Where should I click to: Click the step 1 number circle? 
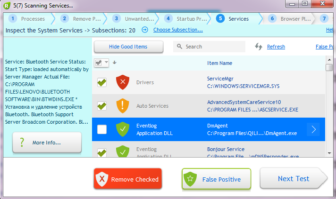click(x=13, y=18)
